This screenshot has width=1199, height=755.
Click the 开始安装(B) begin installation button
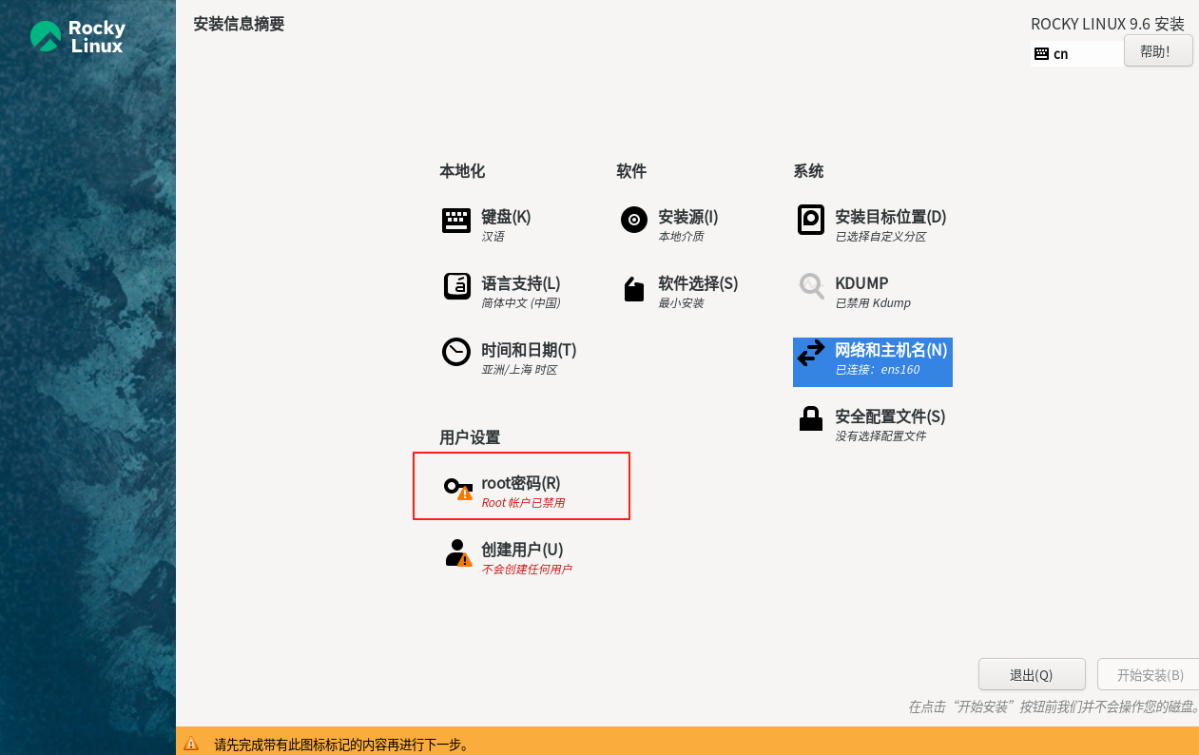(1150, 674)
